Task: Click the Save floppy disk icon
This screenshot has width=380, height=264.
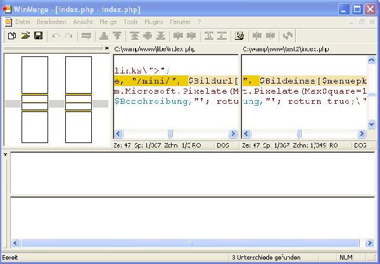Action: coord(38,36)
